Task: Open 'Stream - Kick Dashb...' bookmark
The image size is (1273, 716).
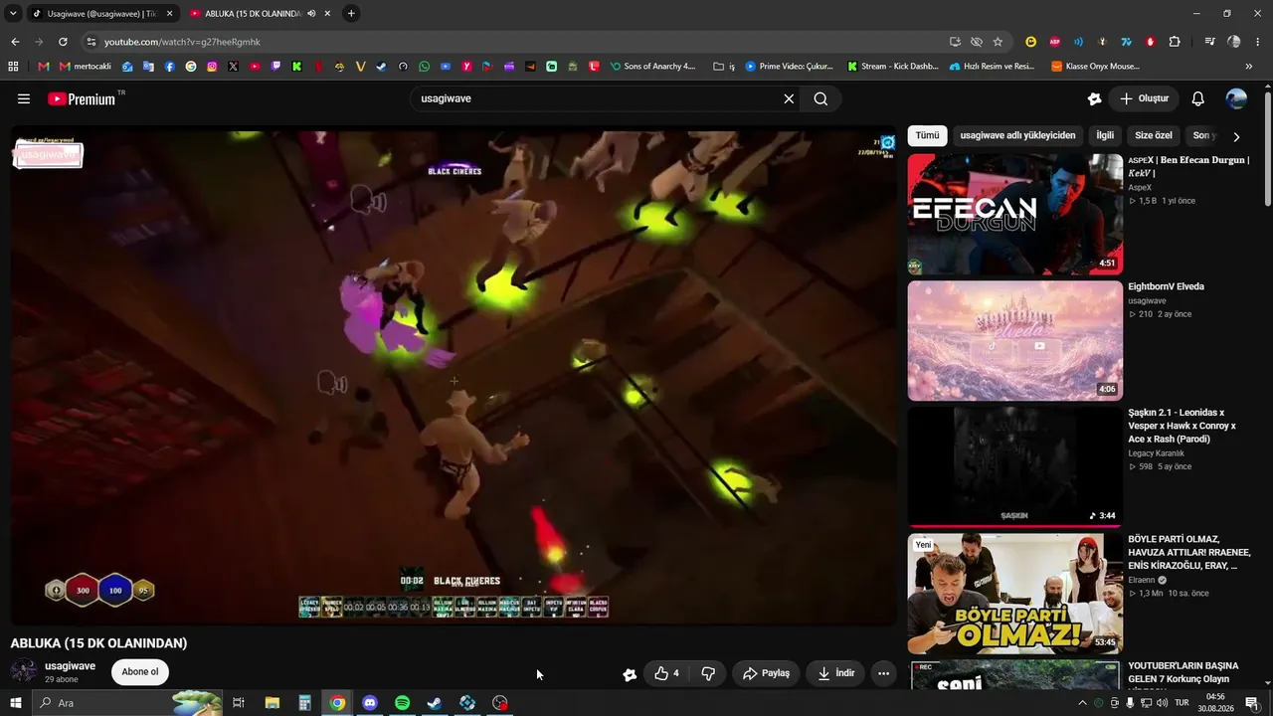Action: [x=893, y=67]
